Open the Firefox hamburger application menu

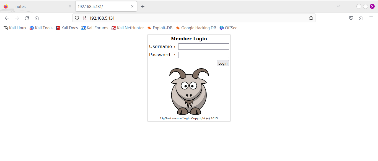click(371, 18)
